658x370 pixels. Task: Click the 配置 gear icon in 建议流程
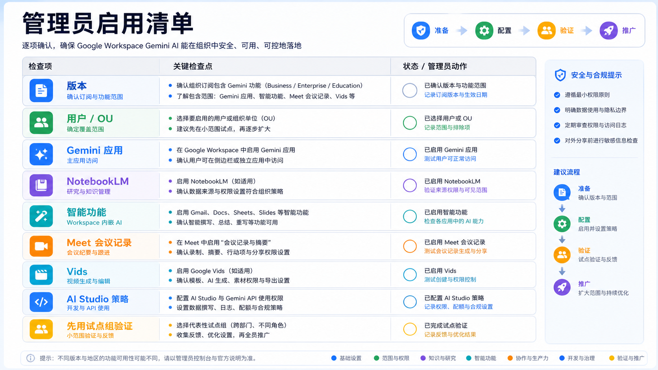coord(562,224)
